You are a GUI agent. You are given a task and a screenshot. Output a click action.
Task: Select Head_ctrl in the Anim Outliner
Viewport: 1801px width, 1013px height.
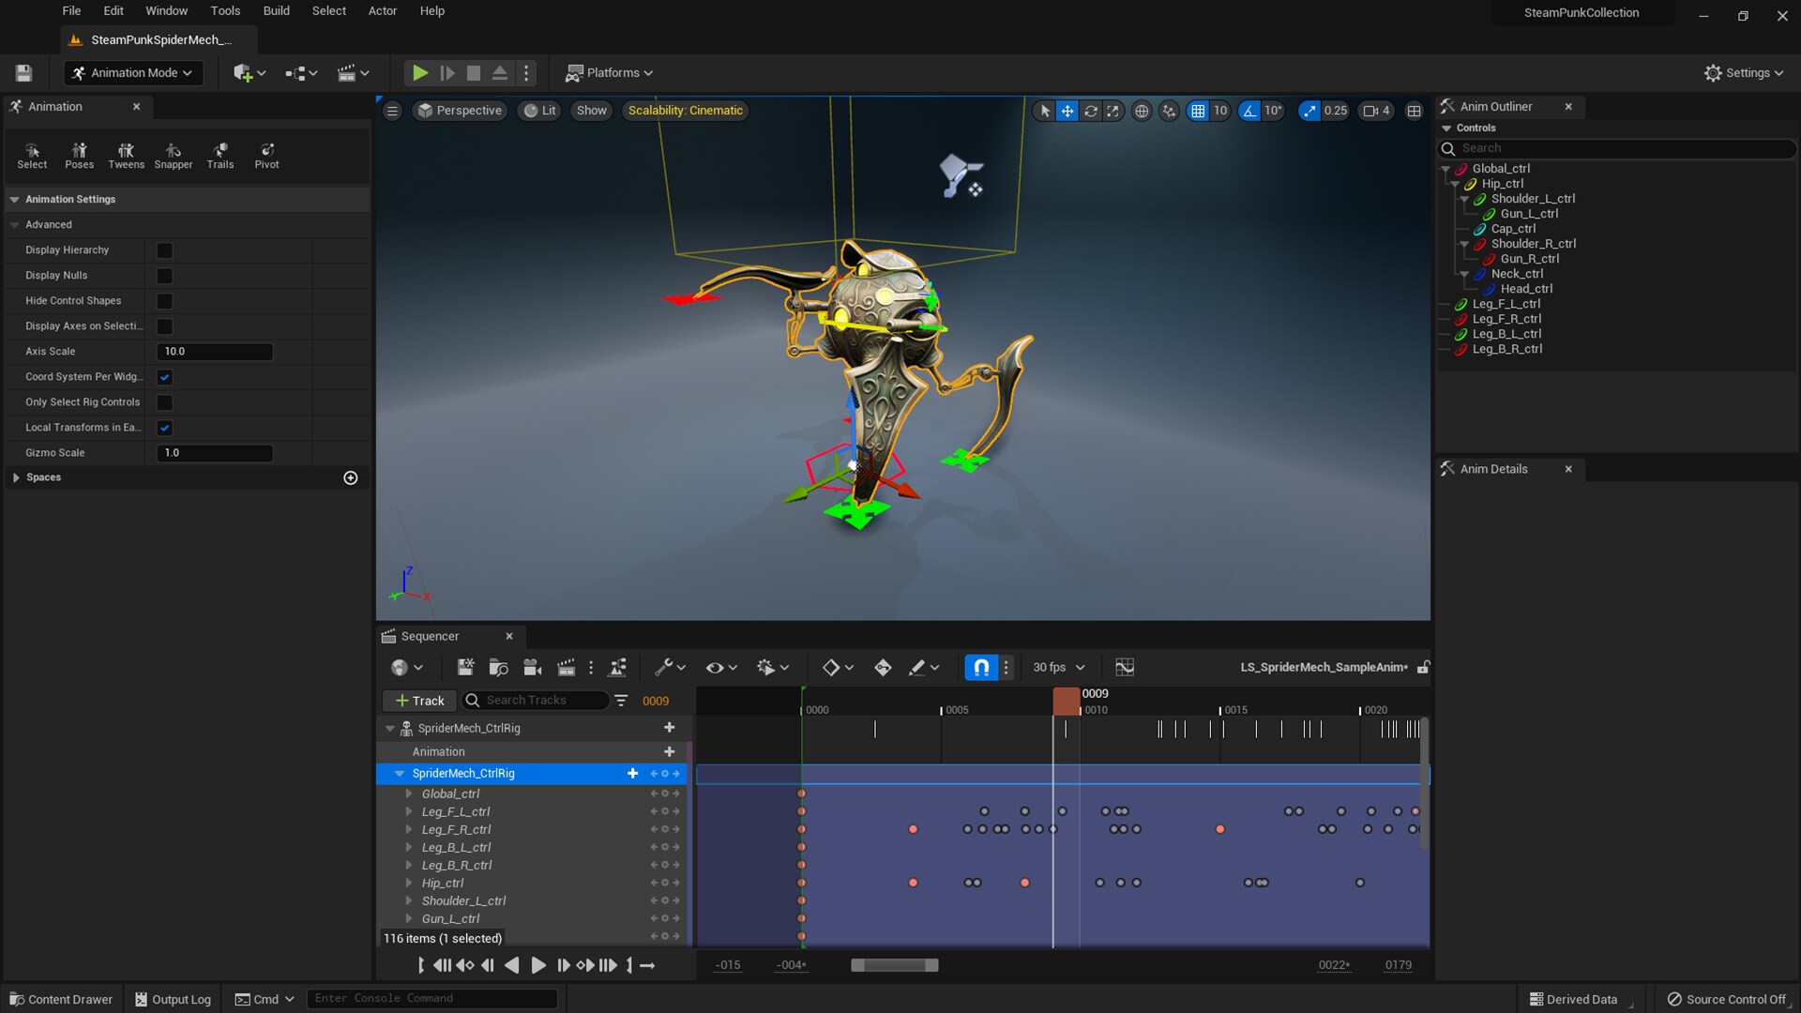pos(1526,289)
